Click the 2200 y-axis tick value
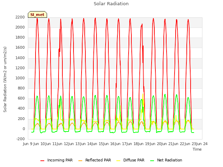The height and width of the screenshot is (167, 223). (x=20, y=17)
